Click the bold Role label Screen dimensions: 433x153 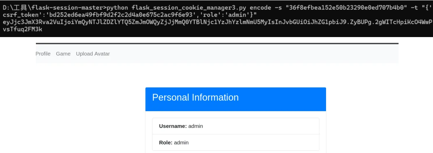tap(166, 142)
